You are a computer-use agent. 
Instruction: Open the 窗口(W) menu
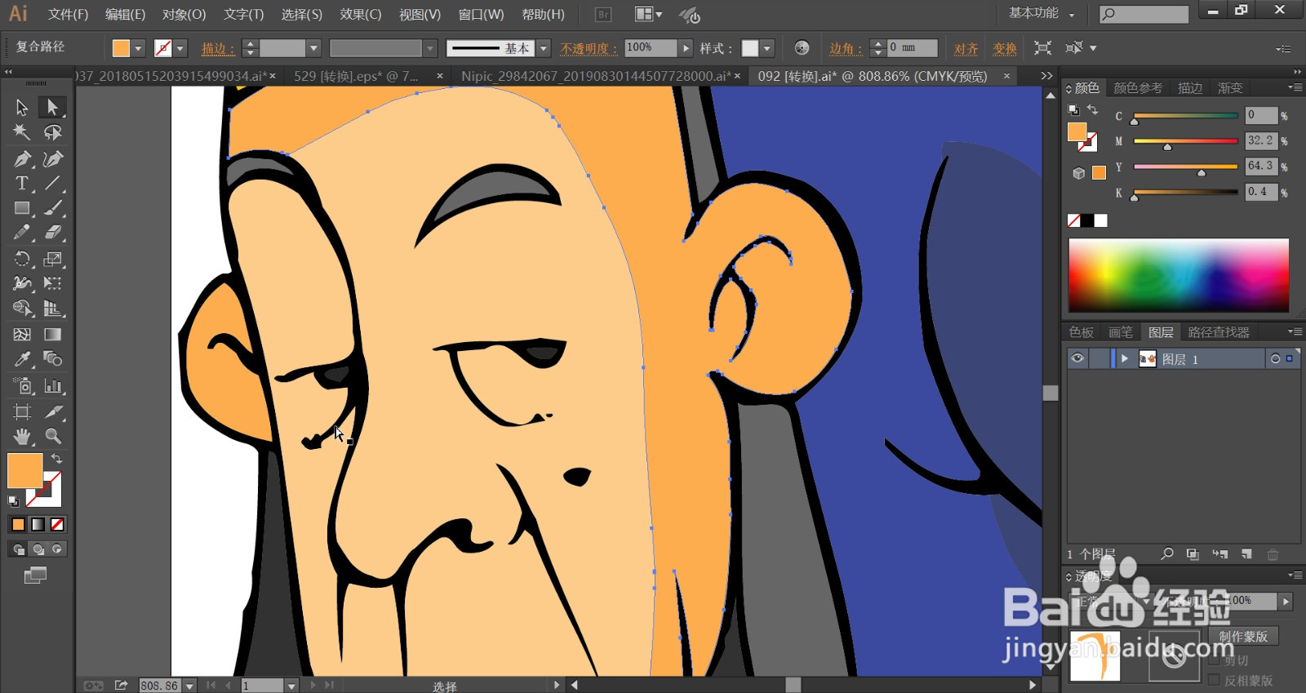481,14
